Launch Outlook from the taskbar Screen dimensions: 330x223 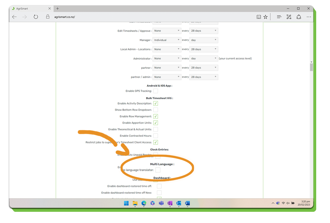pos(179,203)
